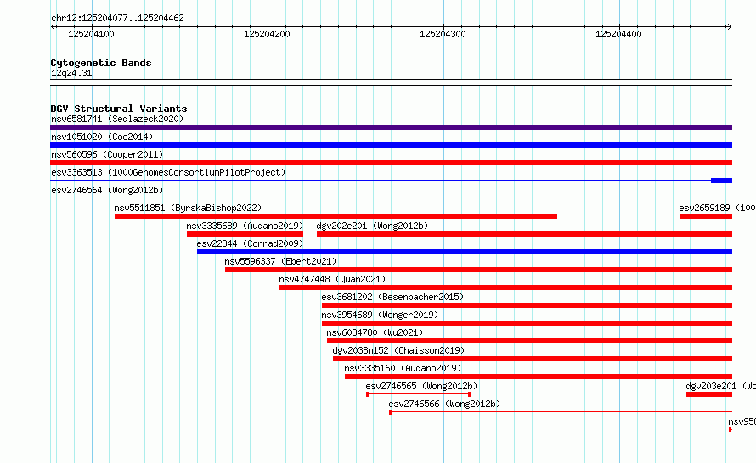
Task: Open esv2746564 (Wong2012b) variant label
Action: point(107,190)
